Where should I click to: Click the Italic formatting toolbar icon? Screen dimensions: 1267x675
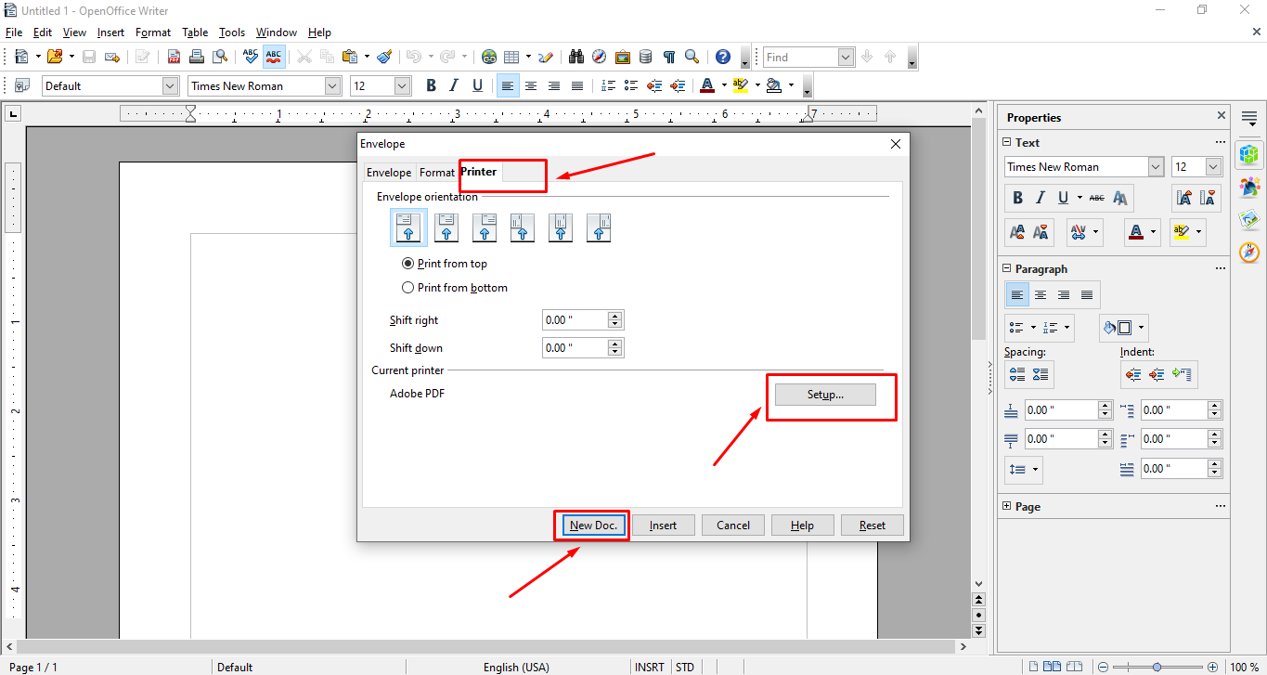pos(454,85)
